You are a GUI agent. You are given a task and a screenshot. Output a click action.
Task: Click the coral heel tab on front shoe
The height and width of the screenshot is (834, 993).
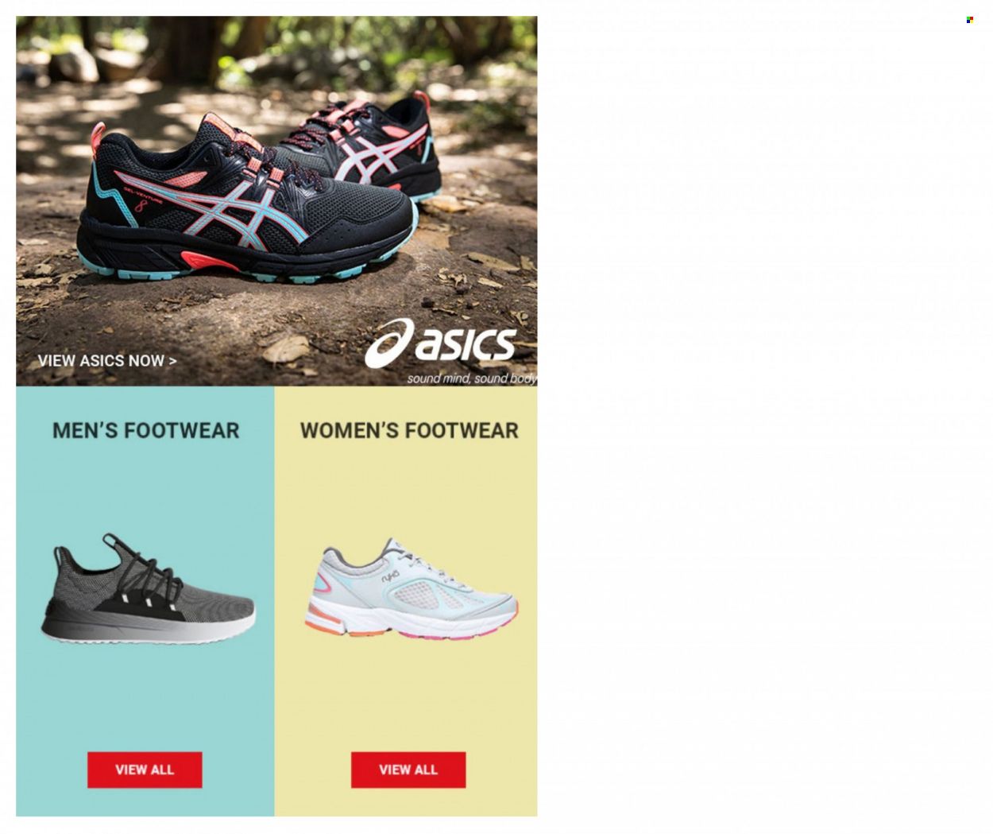pos(98,141)
